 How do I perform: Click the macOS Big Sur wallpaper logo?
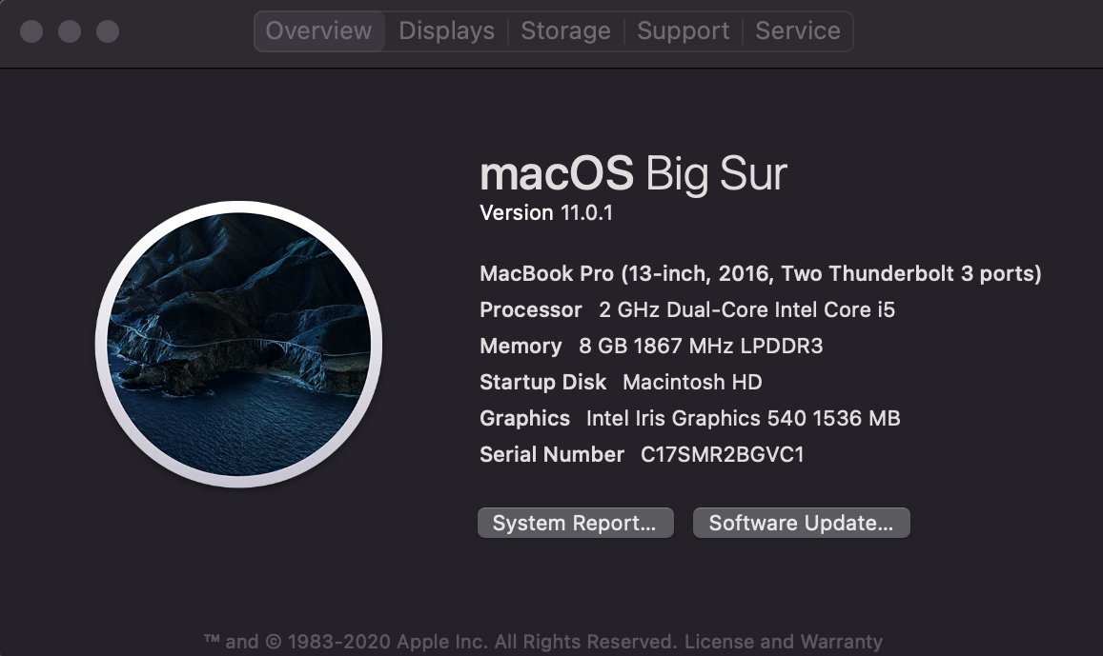click(x=238, y=345)
